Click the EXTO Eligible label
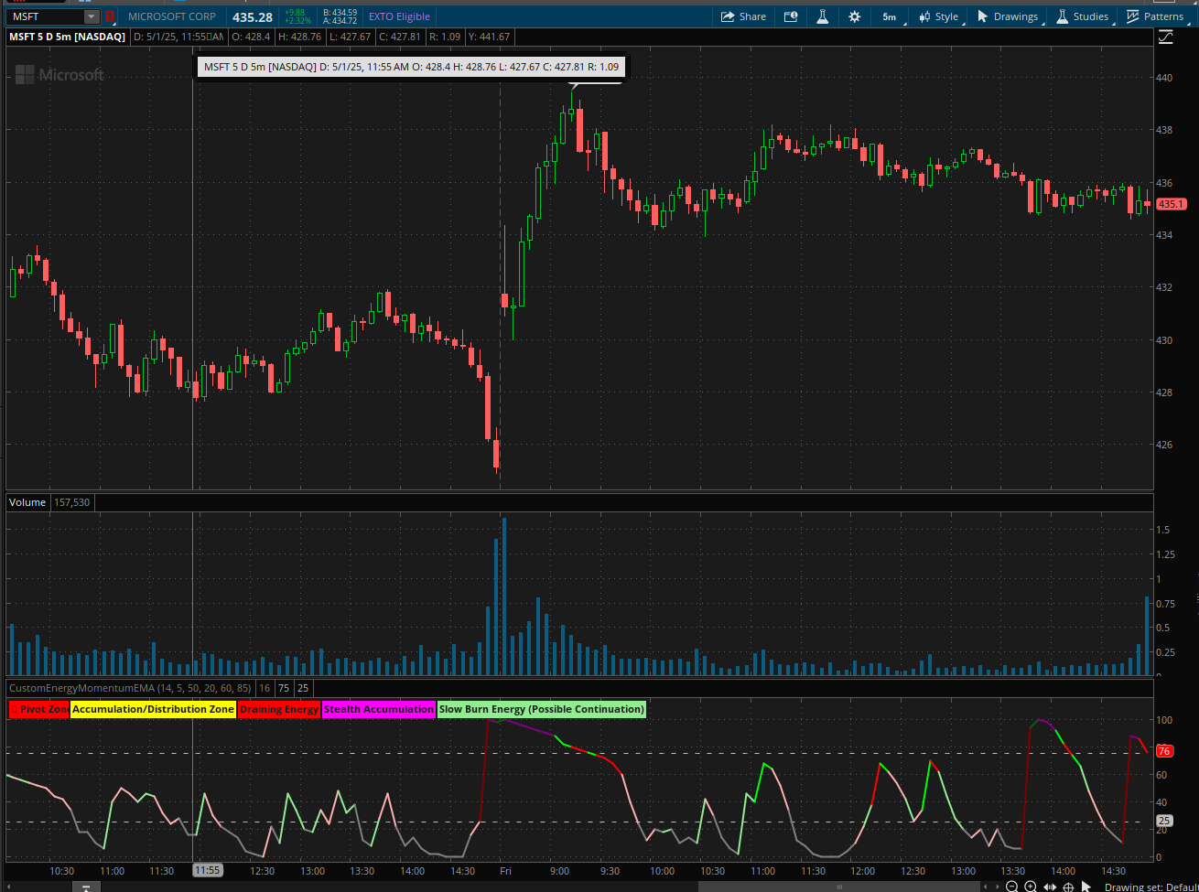This screenshot has width=1199, height=892. pos(399,16)
